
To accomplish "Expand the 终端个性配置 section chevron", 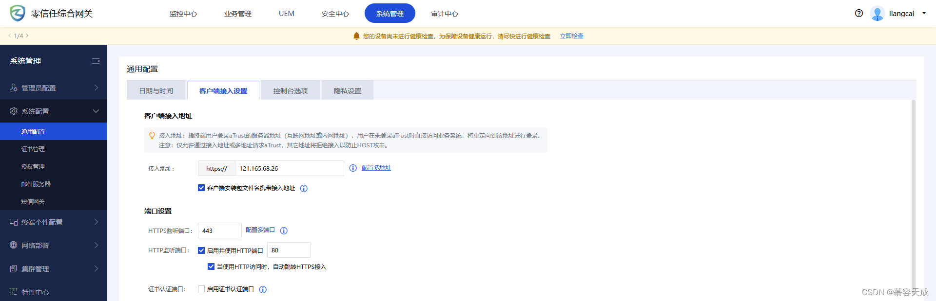I will [x=96, y=222].
